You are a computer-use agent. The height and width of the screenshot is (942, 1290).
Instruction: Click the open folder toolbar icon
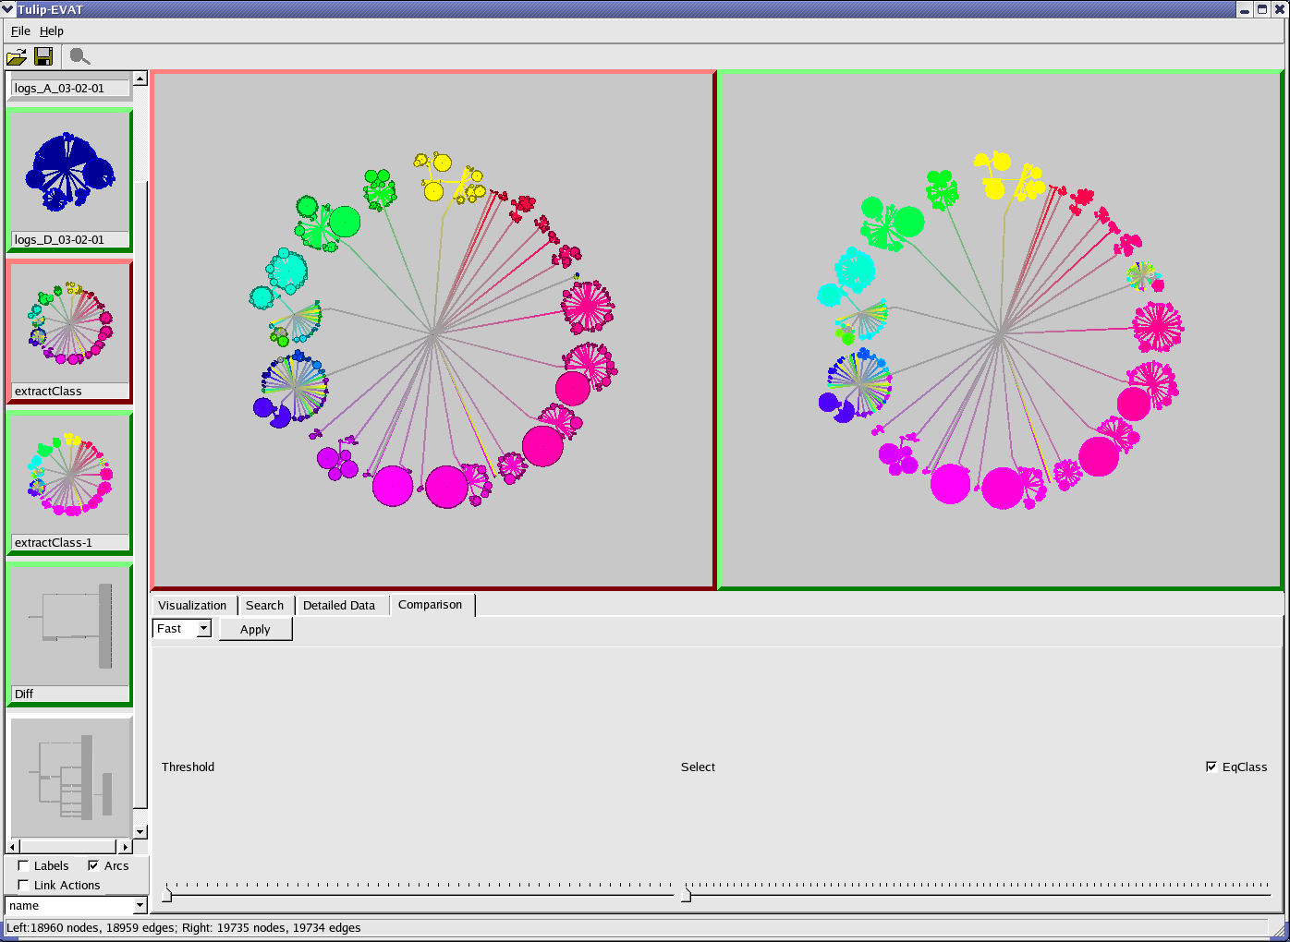tap(16, 57)
